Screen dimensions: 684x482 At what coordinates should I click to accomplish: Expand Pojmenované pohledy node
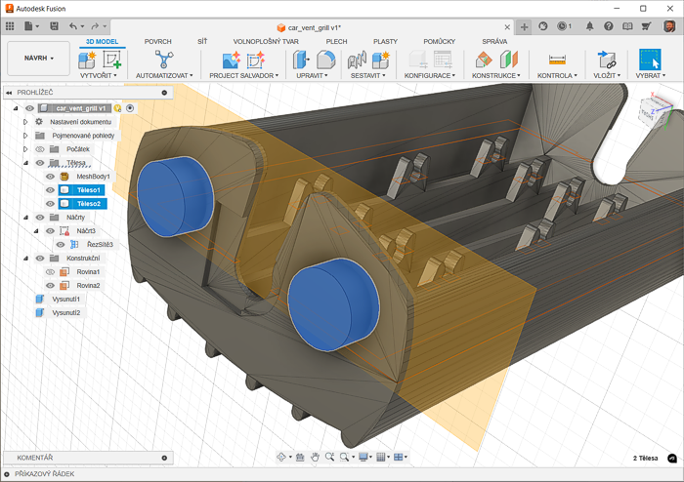(x=25, y=136)
